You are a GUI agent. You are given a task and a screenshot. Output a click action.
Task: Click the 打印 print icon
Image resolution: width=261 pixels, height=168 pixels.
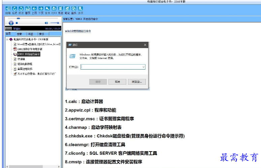click(54, 8)
